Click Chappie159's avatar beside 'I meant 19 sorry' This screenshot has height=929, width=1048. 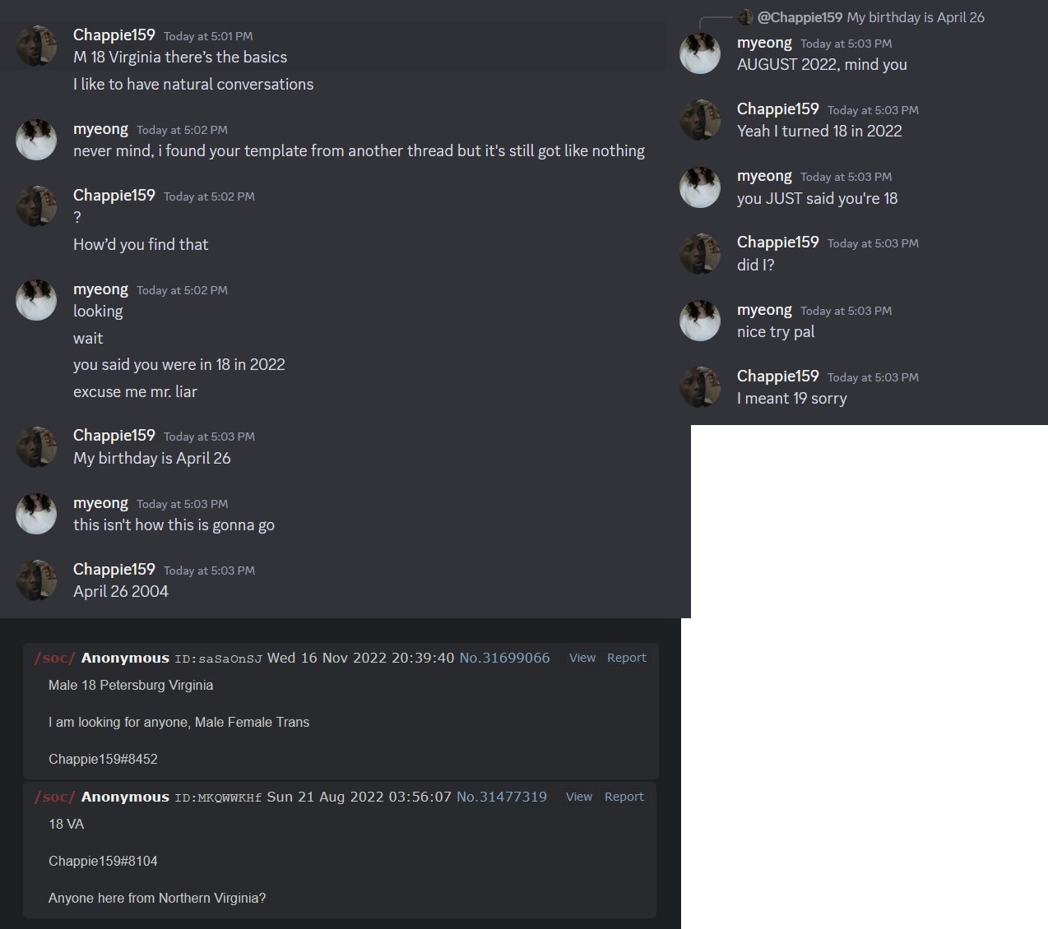pyautogui.click(x=700, y=387)
